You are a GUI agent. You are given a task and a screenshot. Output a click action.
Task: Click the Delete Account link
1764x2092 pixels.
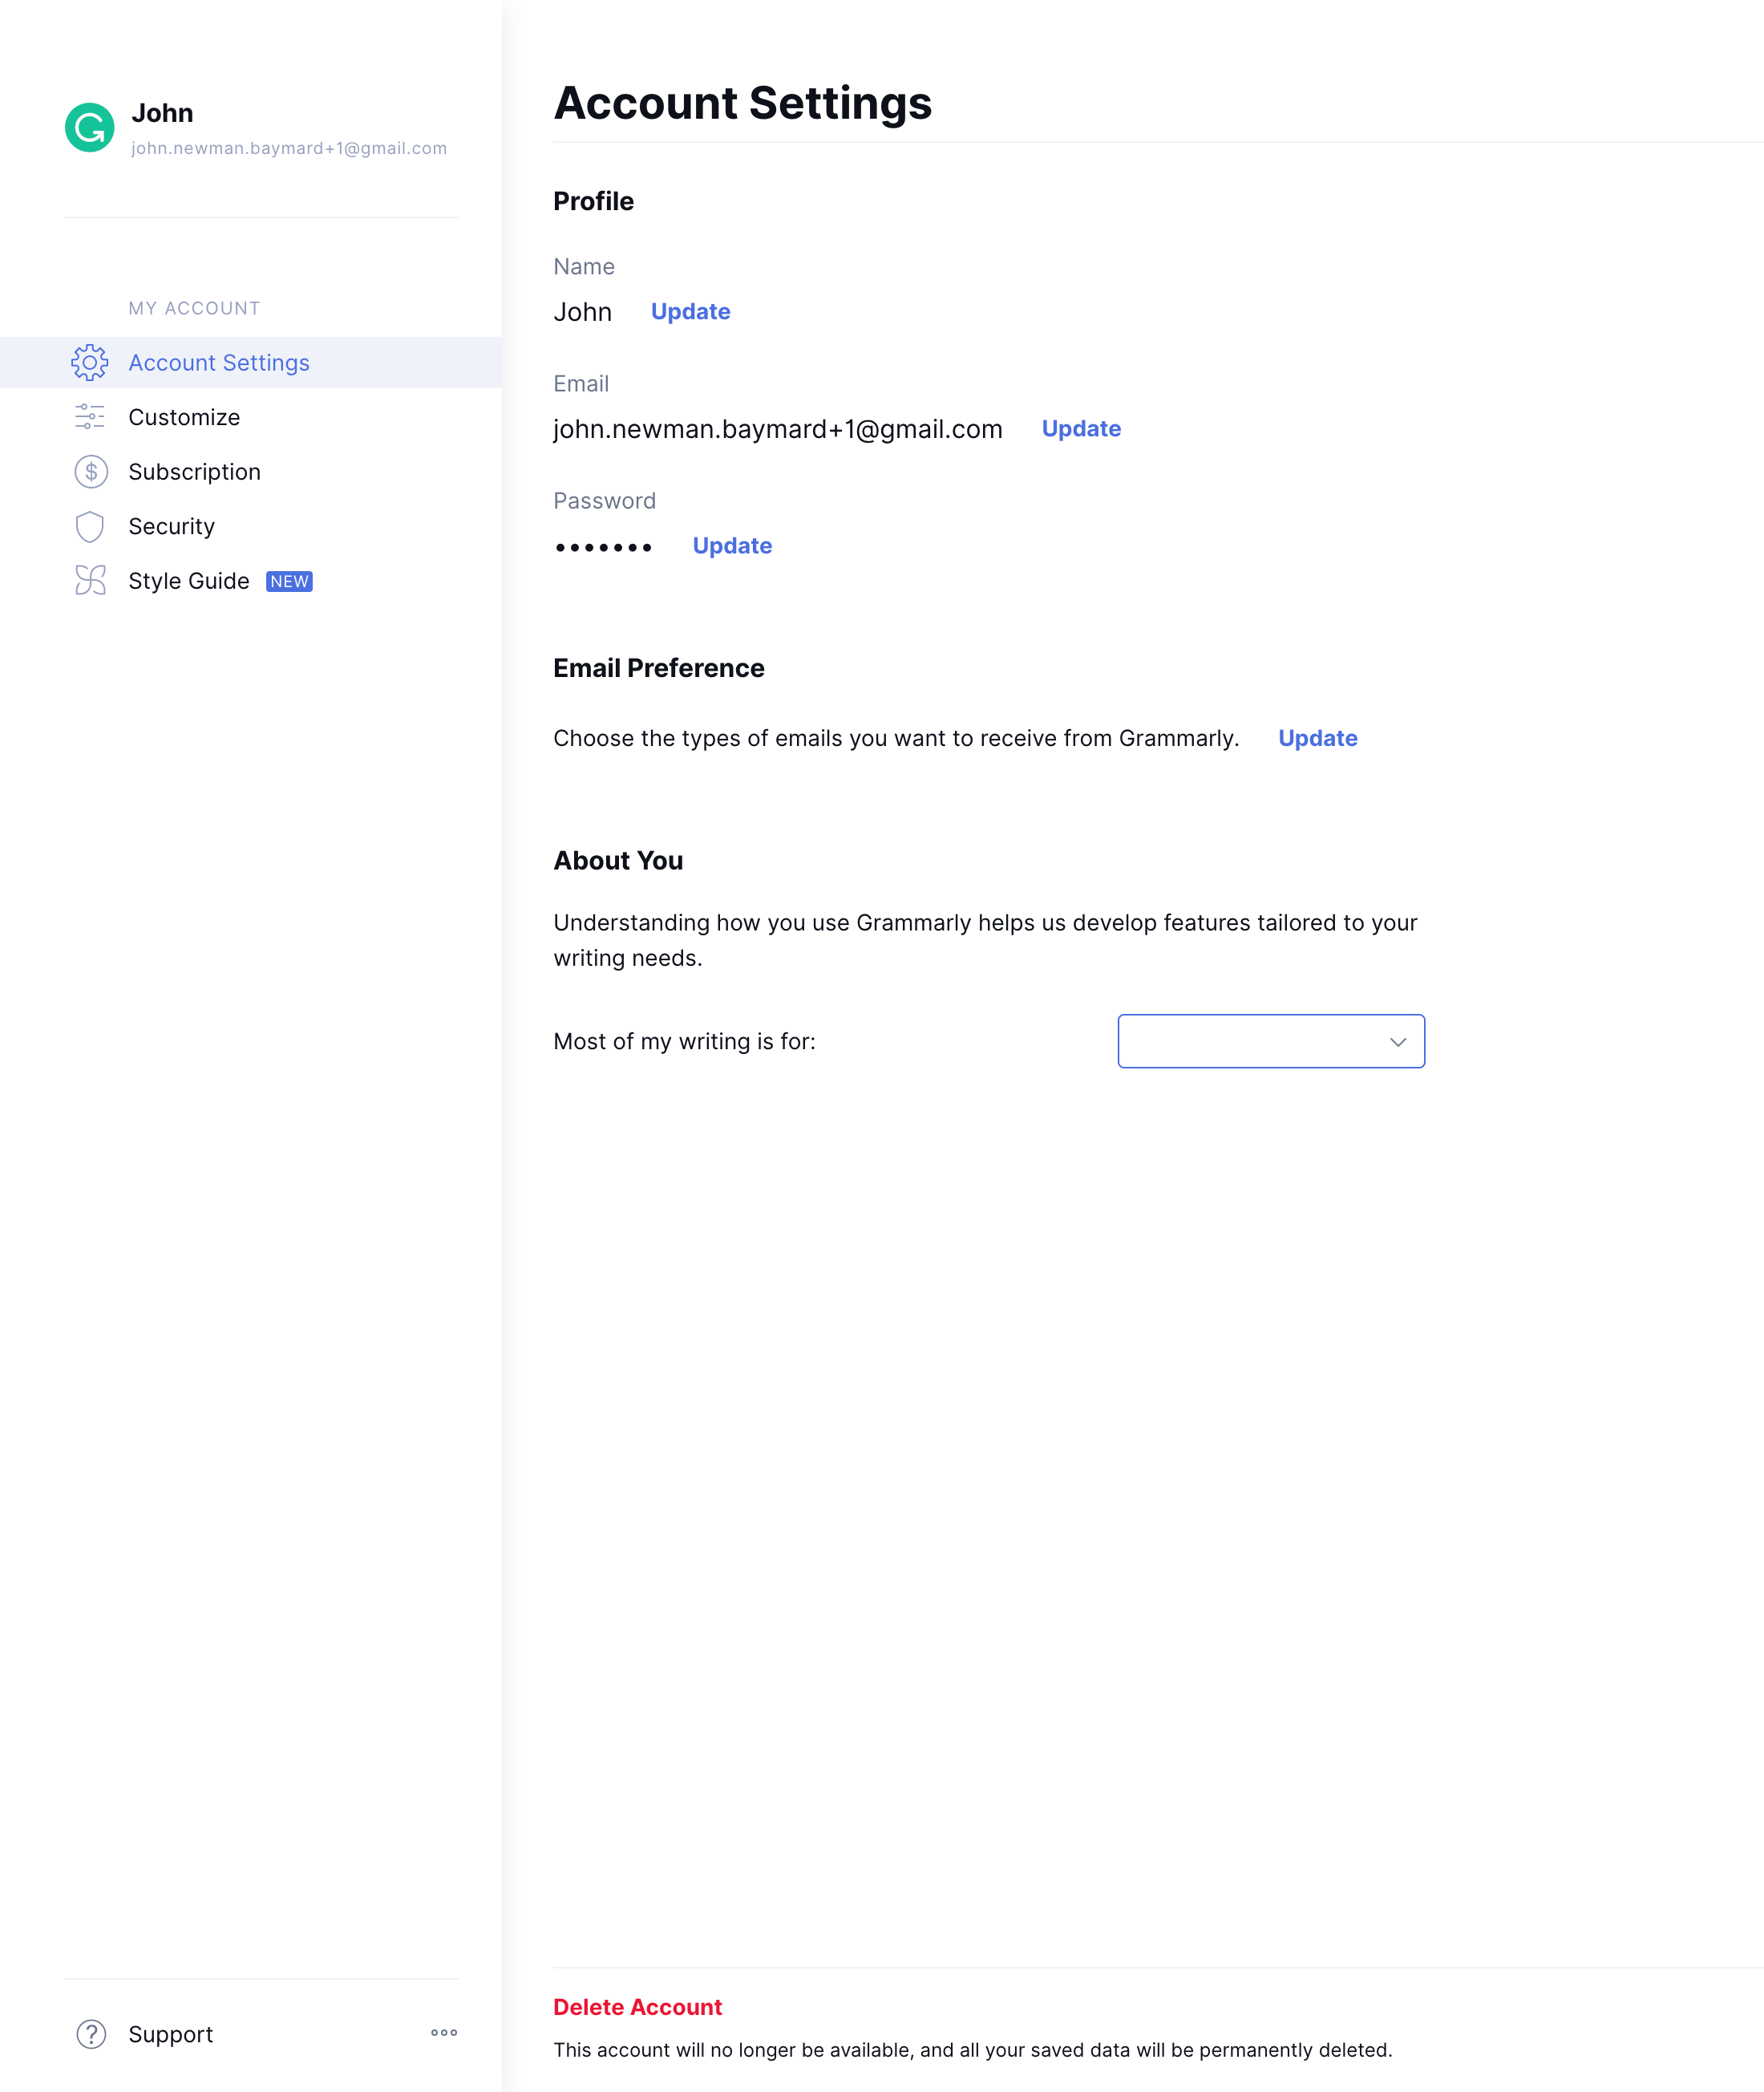tap(638, 2006)
